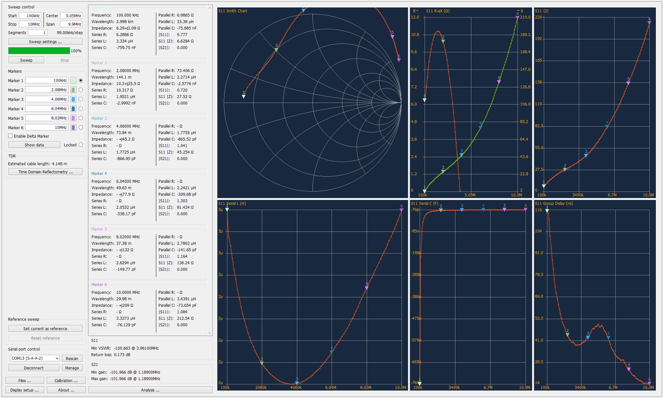Image resolution: width=663 pixels, height=398 pixels.
Task: Click the Stop frequency field
Action: pos(30,24)
